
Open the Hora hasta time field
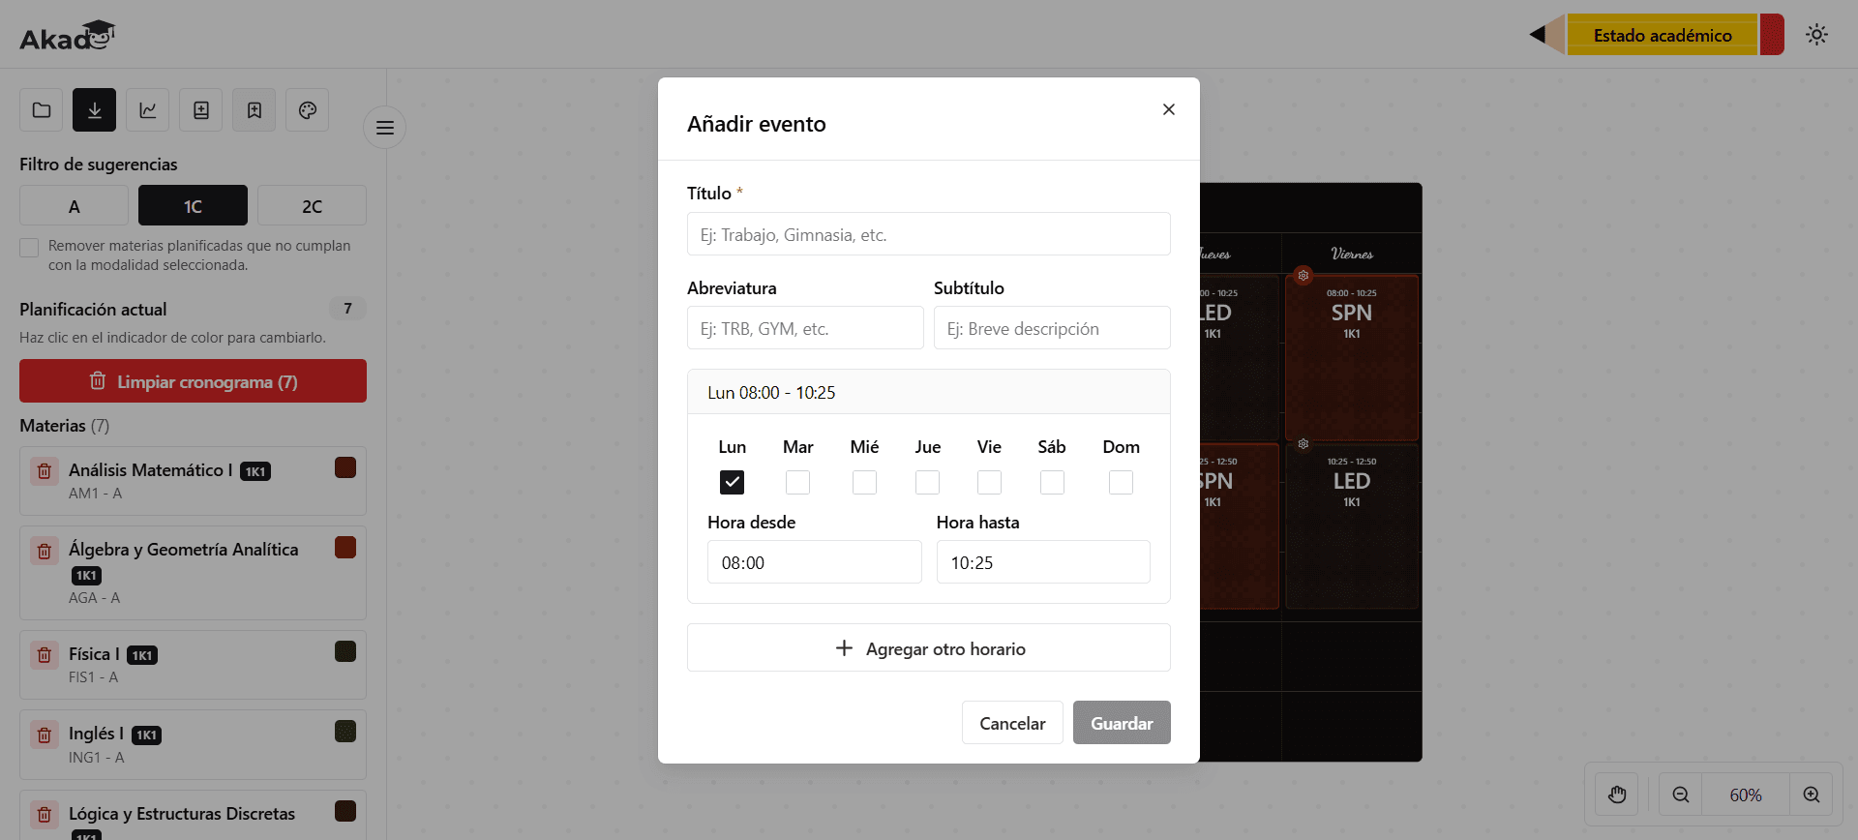pos(1043,562)
